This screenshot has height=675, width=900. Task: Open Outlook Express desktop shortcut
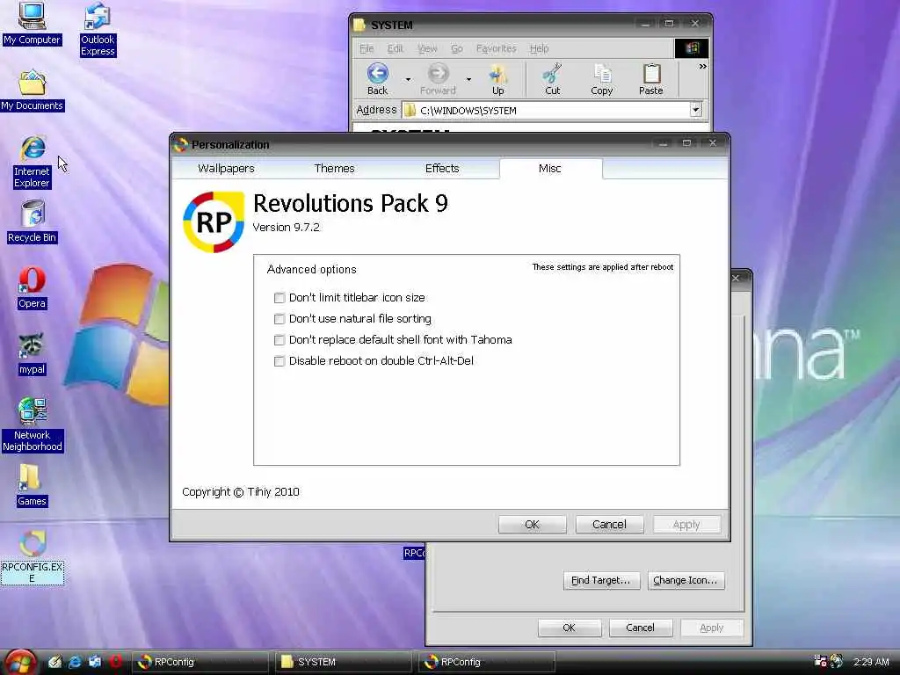pyautogui.click(x=98, y=29)
